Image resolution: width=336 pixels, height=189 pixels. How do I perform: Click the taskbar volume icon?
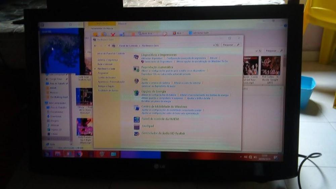246,157
